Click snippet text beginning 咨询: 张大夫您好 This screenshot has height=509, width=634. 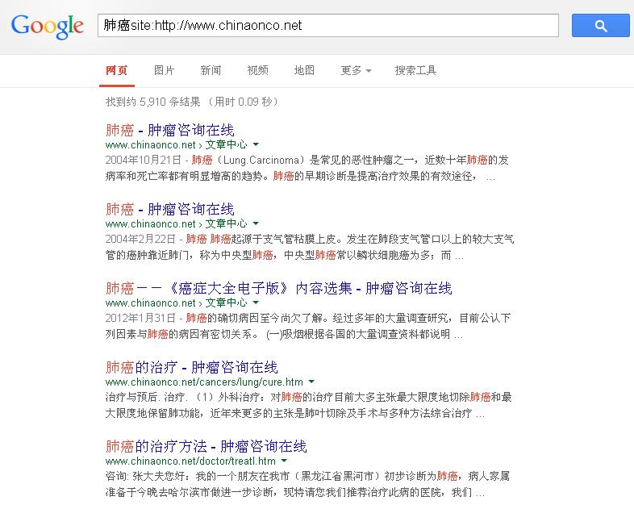[x=307, y=484]
